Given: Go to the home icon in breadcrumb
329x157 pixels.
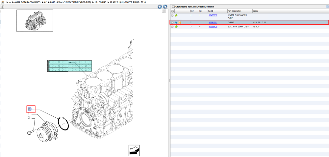Looking at the screenshot, I should [x=3, y=2].
